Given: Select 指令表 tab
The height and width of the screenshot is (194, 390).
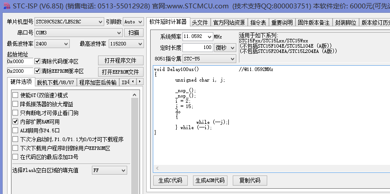Looking at the screenshot, I should [x=258, y=22].
